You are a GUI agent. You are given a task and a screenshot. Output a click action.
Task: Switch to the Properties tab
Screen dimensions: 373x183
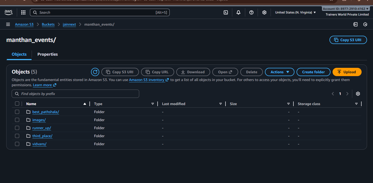[47, 54]
